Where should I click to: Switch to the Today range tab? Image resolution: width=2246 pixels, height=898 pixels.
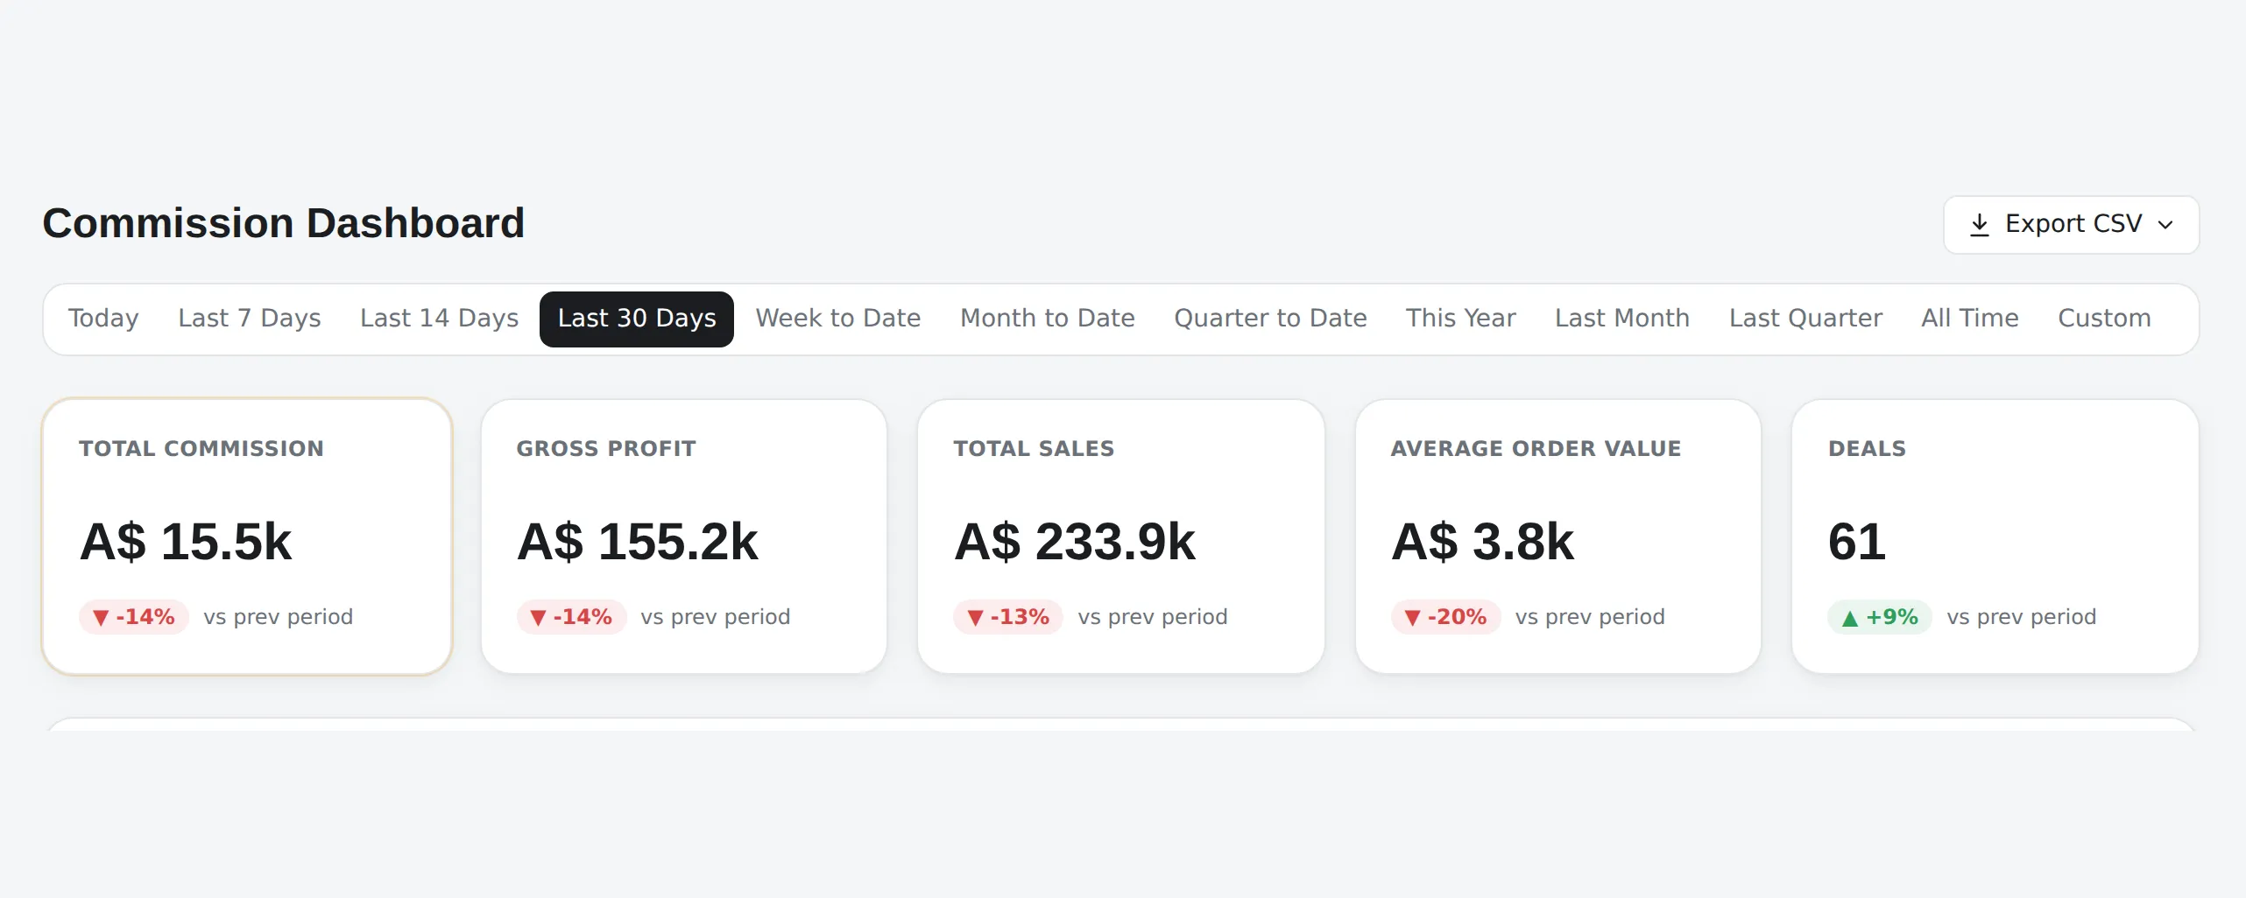click(x=103, y=319)
